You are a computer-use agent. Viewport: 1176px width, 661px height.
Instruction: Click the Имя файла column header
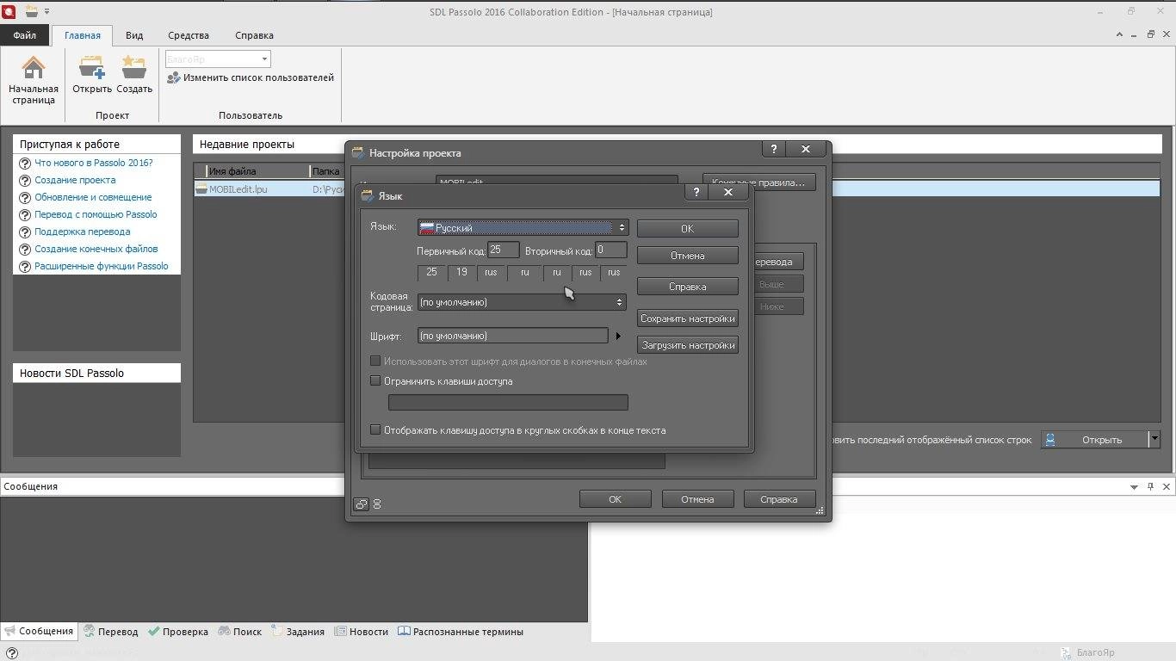click(x=257, y=171)
